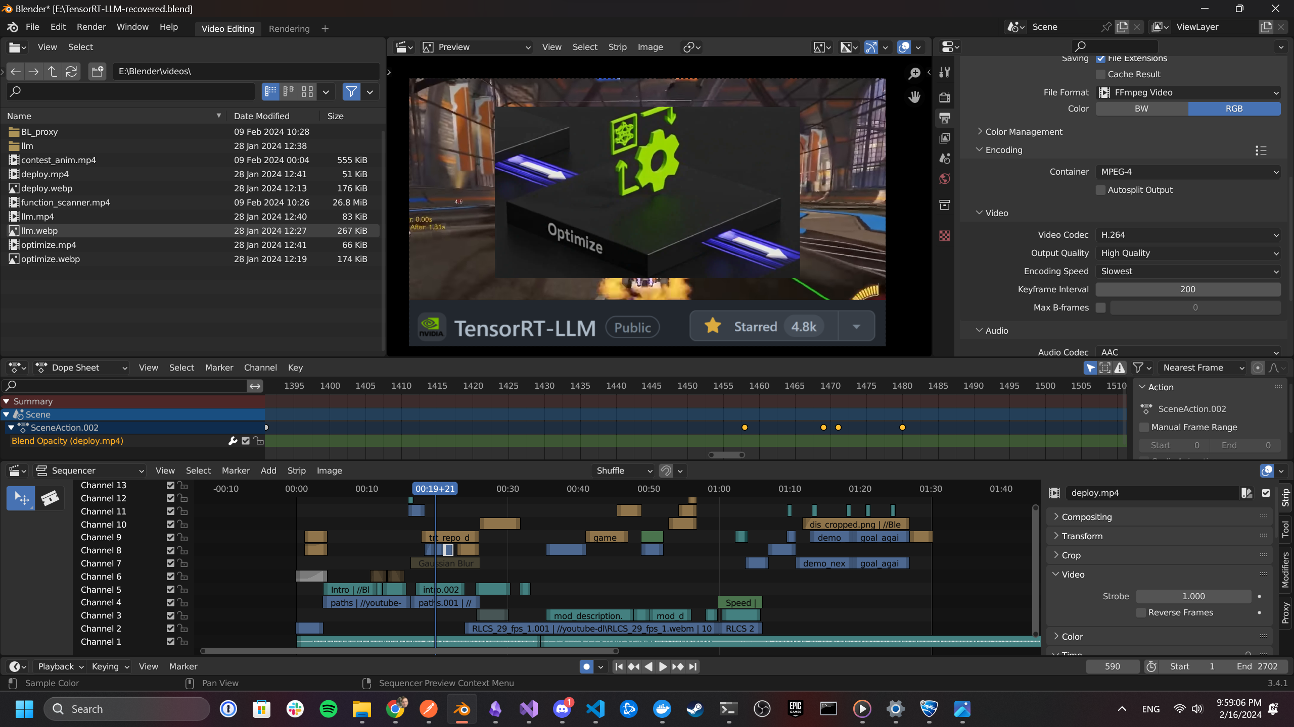This screenshot has width=1294, height=727.
Task: Enable Manual Frame Range checkbox
Action: click(1144, 427)
